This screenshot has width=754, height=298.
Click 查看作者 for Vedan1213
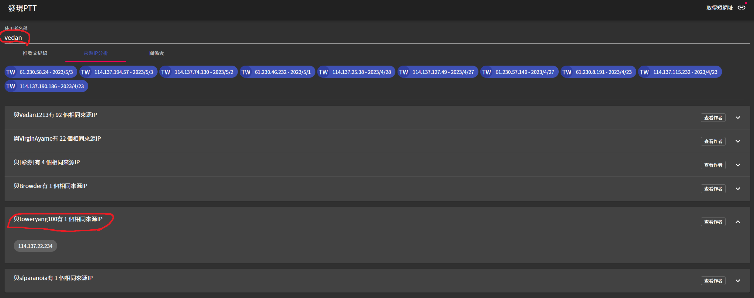[x=713, y=118]
